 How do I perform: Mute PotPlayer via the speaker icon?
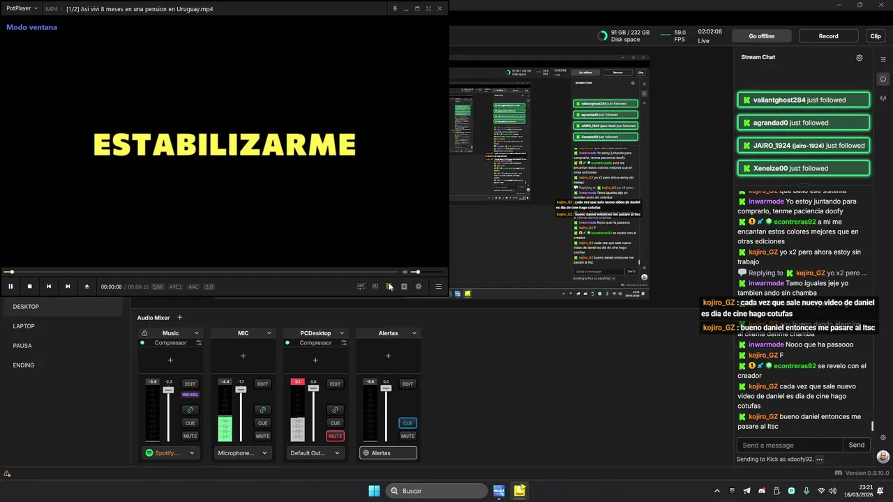405,272
